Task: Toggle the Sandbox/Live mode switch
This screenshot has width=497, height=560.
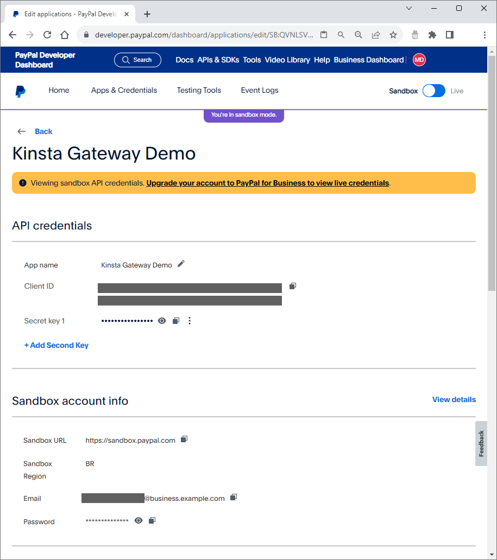Action: click(433, 91)
